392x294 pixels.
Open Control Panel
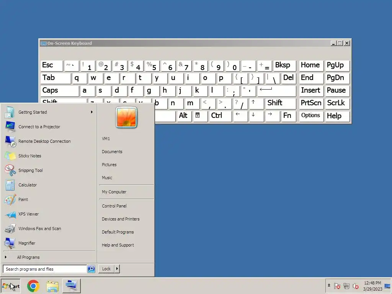click(126, 206)
